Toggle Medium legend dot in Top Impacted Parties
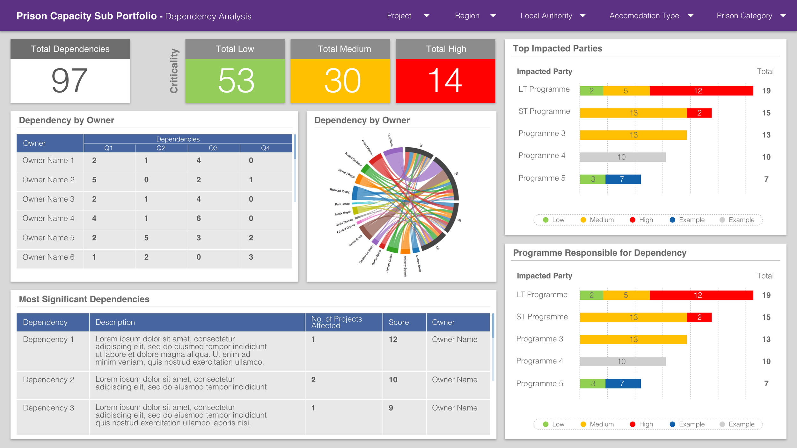Screen dimensions: 797x448 click(583, 220)
